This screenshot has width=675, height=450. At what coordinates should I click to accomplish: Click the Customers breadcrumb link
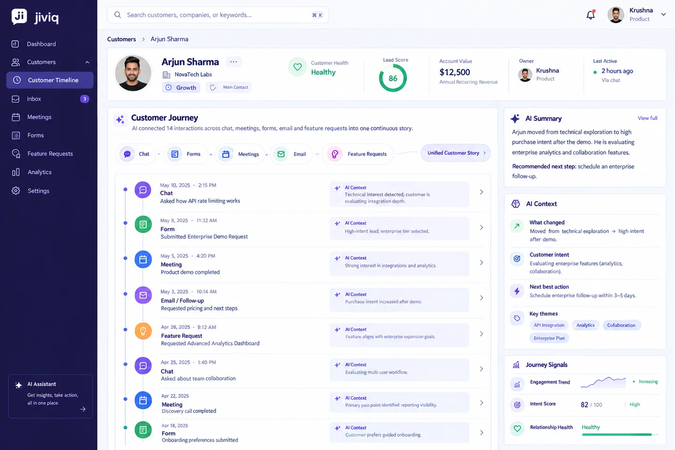pyautogui.click(x=121, y=39)
